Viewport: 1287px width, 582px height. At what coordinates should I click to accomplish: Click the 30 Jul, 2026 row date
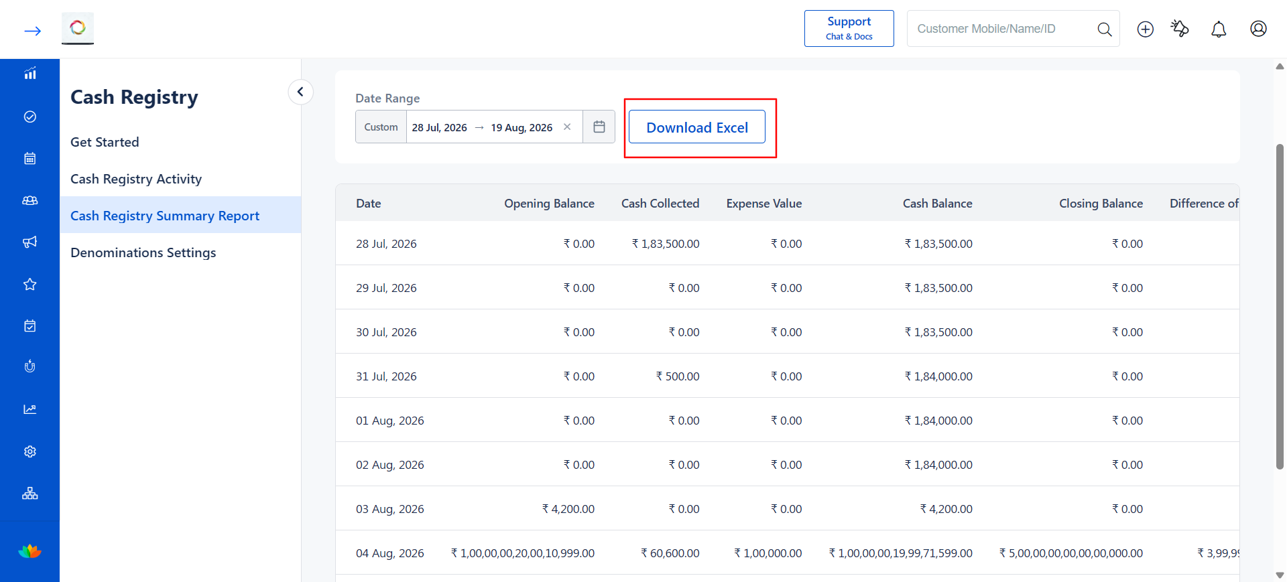coord(386,332)
